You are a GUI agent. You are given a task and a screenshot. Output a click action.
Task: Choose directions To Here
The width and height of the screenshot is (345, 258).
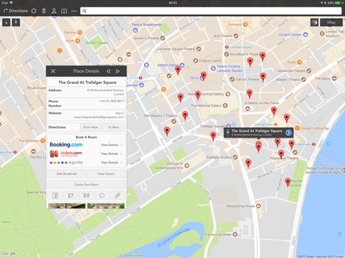pyautogui.click(x=113, y=127)
